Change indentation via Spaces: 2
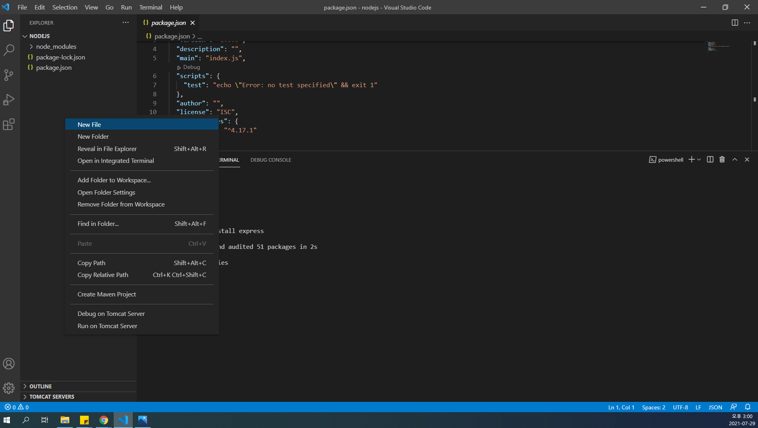This screenshot has width=758, height=428. [x=653, y=407]
